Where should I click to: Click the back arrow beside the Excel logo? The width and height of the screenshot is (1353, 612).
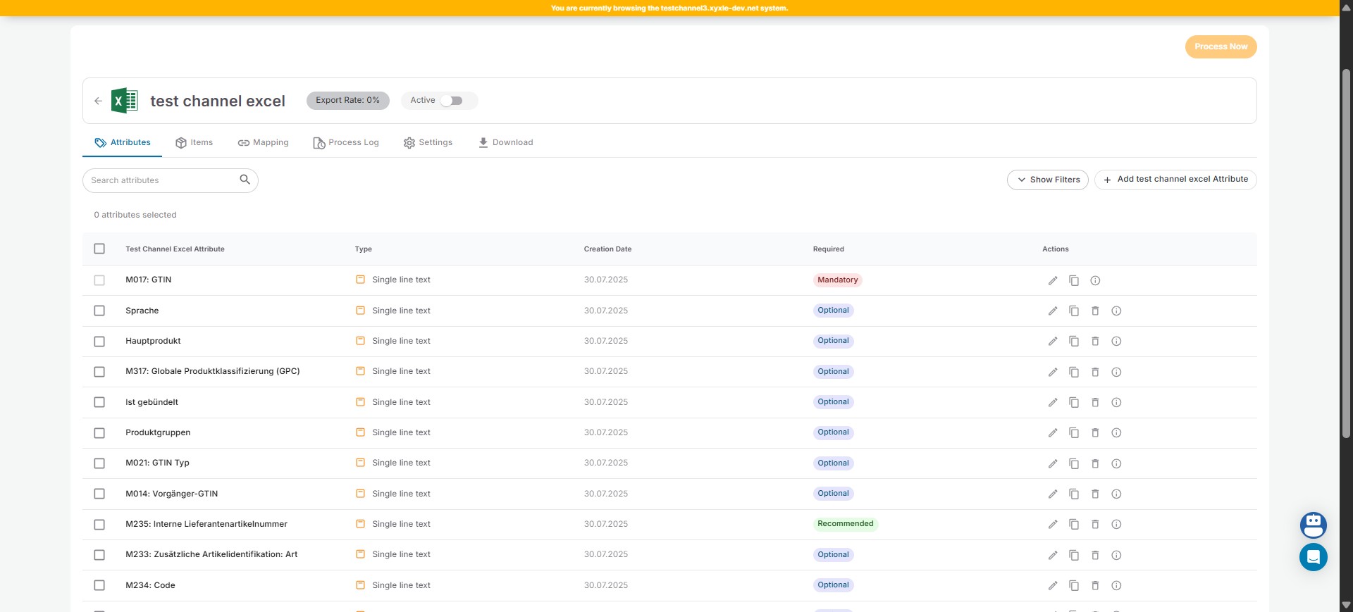point(98,101)
